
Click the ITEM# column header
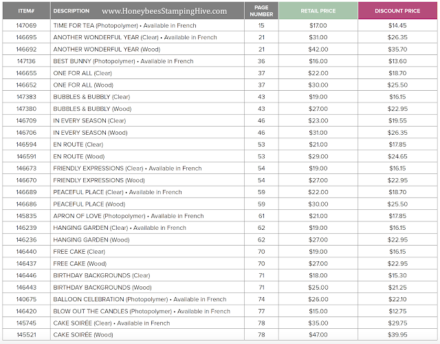pyautogui.click(x=26, y=11)
